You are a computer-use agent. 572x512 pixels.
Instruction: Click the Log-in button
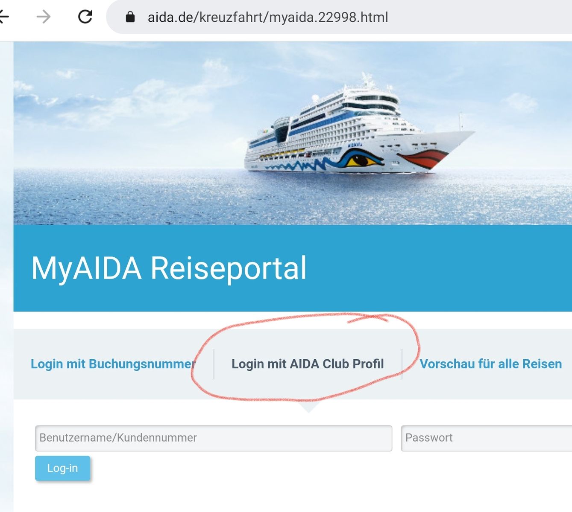coord(63,468)
